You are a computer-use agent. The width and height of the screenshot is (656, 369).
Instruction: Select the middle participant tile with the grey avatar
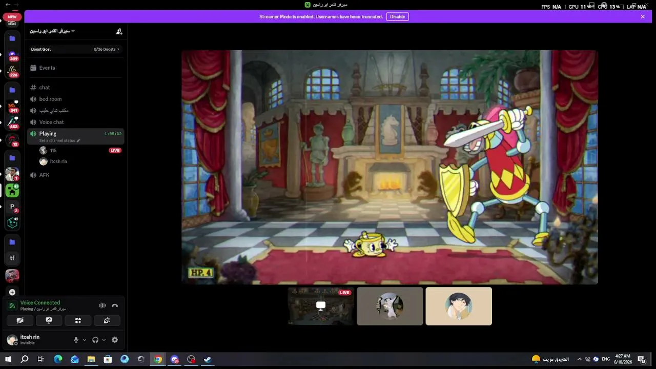click(x=390, y=306)
